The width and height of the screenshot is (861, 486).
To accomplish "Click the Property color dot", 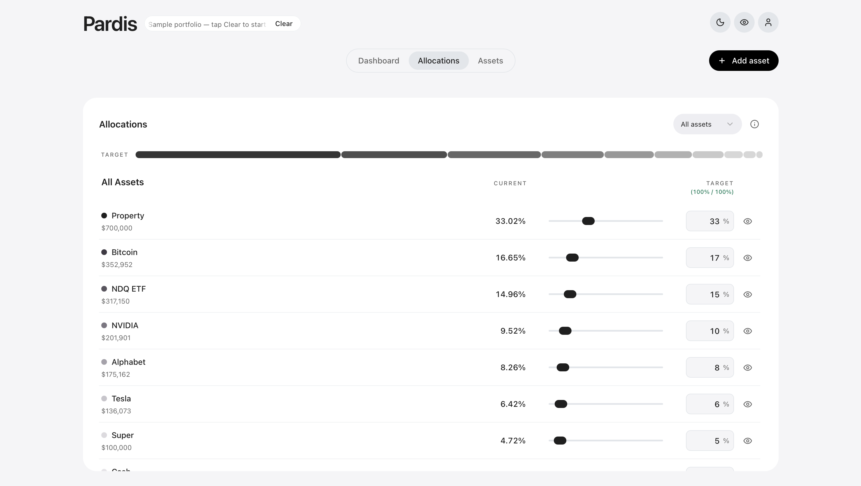I will [104, 216].
